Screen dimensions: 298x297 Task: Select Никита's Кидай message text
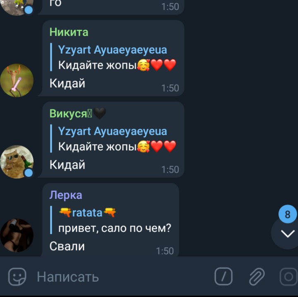(x=67, y=83)
